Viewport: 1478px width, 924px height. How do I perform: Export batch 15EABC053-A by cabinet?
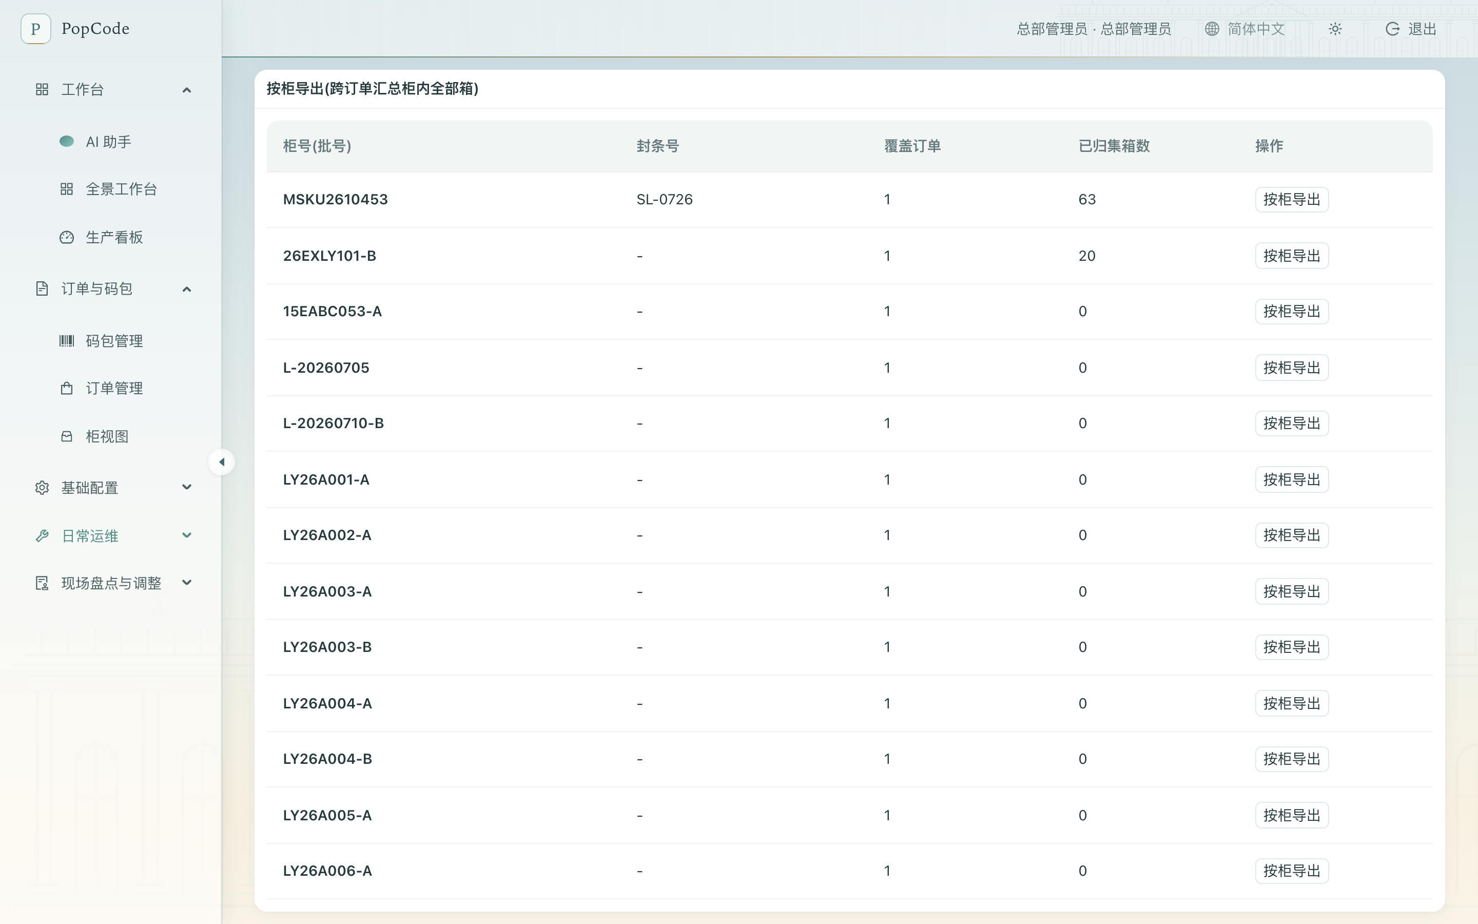pos(1292,312)
